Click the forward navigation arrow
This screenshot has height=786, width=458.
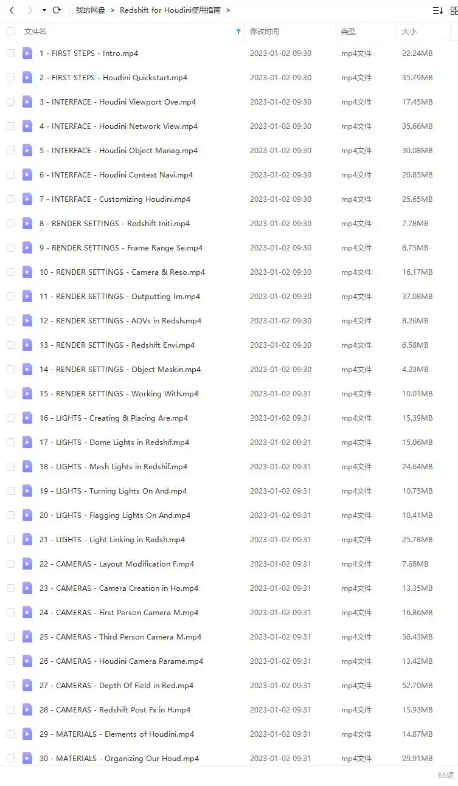(x=29, y=10)
